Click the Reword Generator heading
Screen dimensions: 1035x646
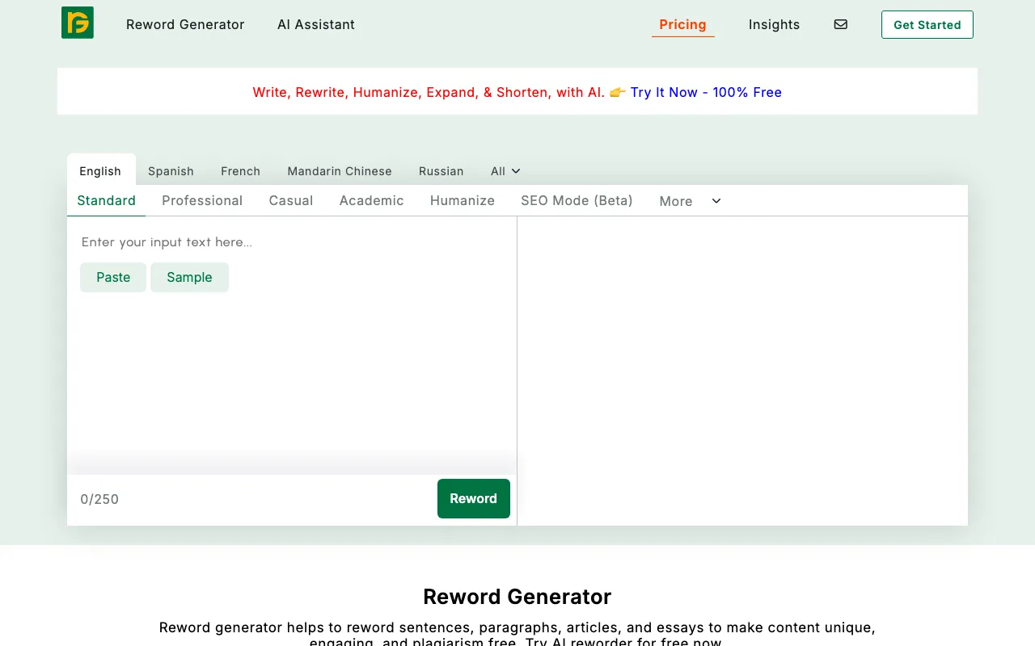[x=517, y=597]
